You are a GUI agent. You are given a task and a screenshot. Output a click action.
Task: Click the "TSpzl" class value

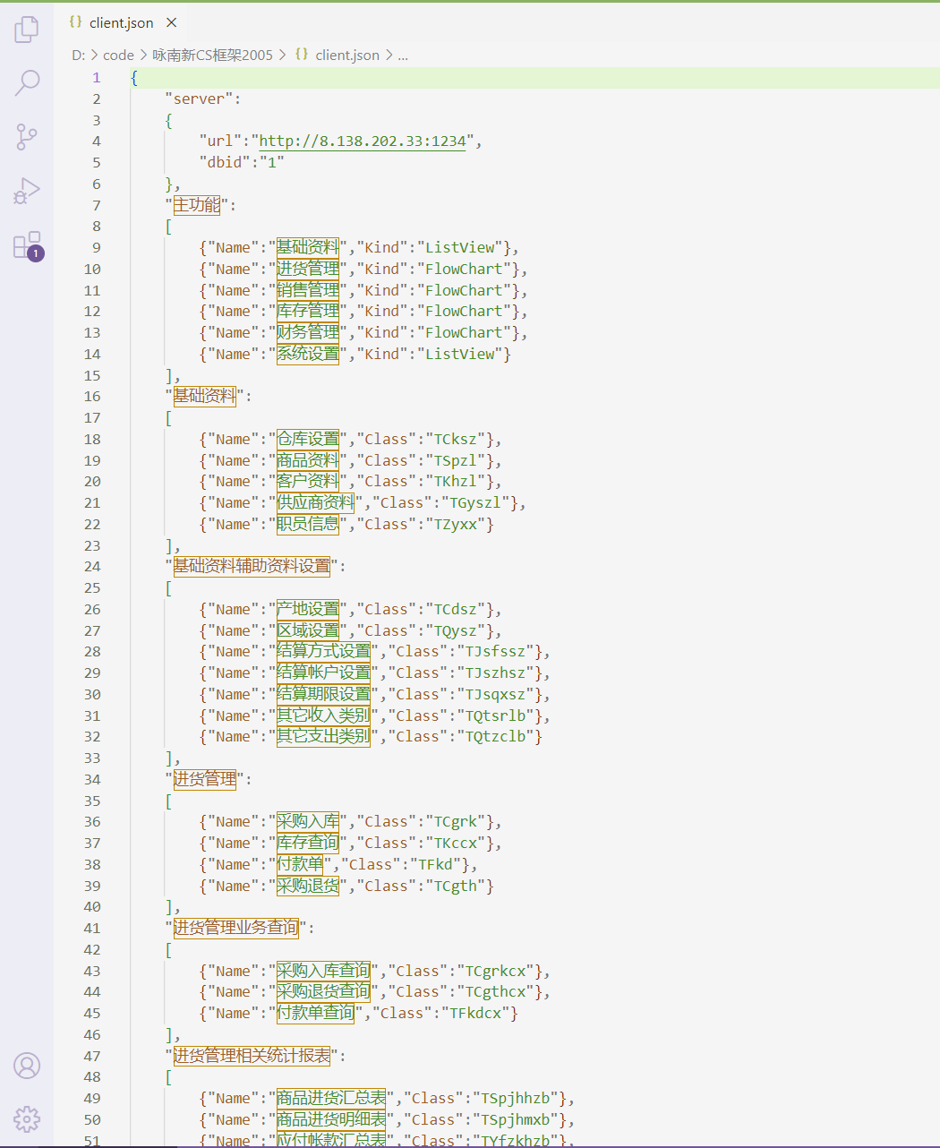(x=457, y=460)
